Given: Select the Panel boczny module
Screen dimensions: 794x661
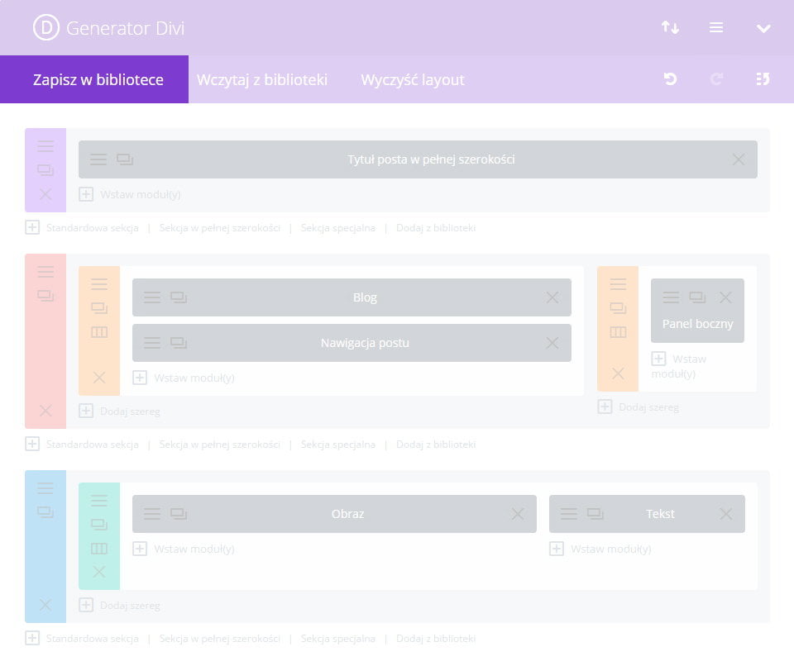Looking at the screenshot, I should pyautogui.click(x=697, y=324).
